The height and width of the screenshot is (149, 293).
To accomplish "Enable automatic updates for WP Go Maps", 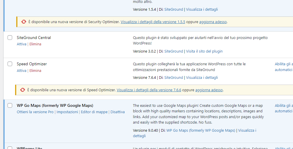I will pyautogui.click(x=284, y=109).
